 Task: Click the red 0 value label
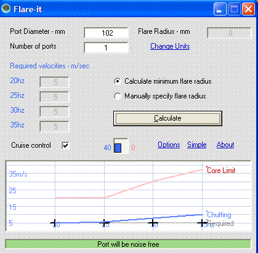pos(133,148)
